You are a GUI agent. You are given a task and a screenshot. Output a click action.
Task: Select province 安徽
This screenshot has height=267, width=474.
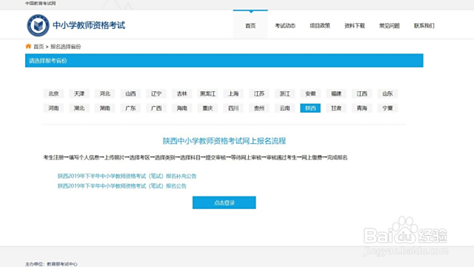[x=310, y=93]
